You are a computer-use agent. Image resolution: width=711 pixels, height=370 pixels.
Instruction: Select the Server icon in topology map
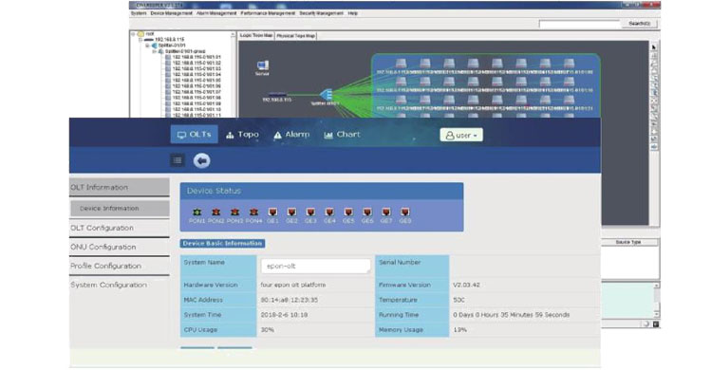(262, 66)
